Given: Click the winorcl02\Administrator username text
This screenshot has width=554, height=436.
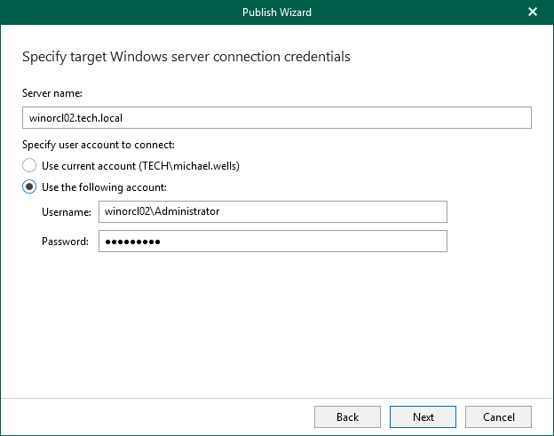Looking at the screenshot, I should click(x=162, y=211).
